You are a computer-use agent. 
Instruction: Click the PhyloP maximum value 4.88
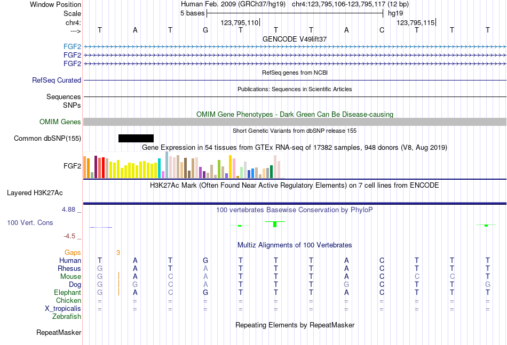pos(68,210)
